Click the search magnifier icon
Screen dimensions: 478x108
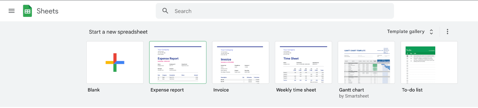[165, 11]
